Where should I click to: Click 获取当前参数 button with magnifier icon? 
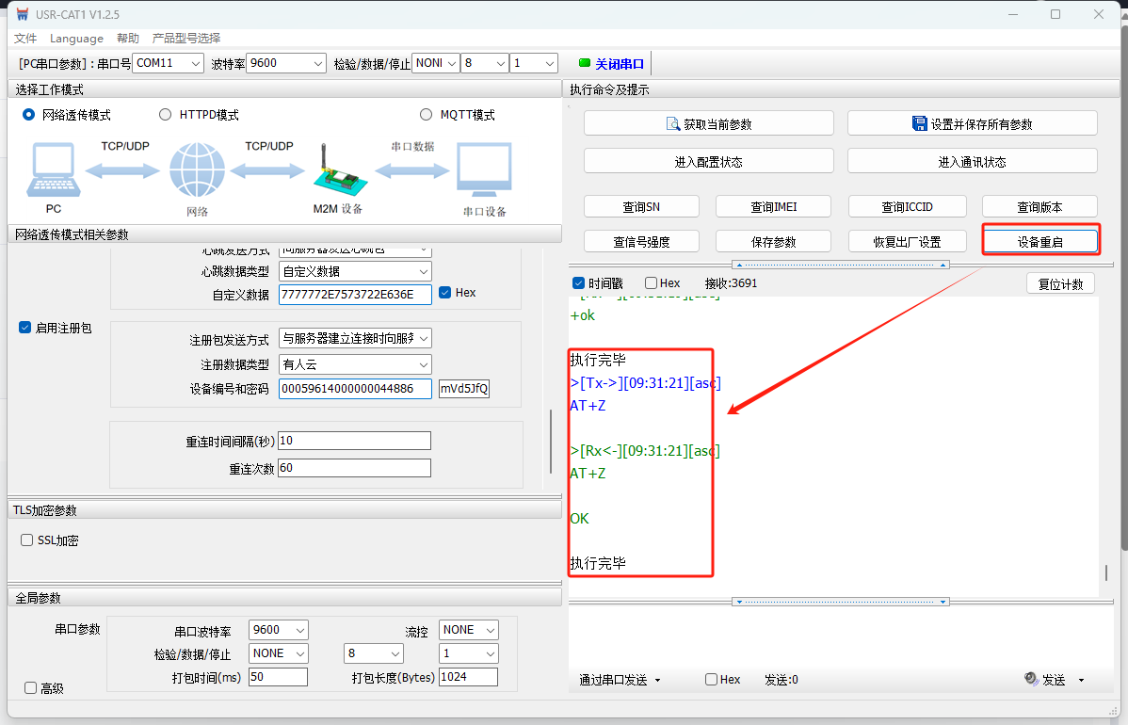coord(708,123)
